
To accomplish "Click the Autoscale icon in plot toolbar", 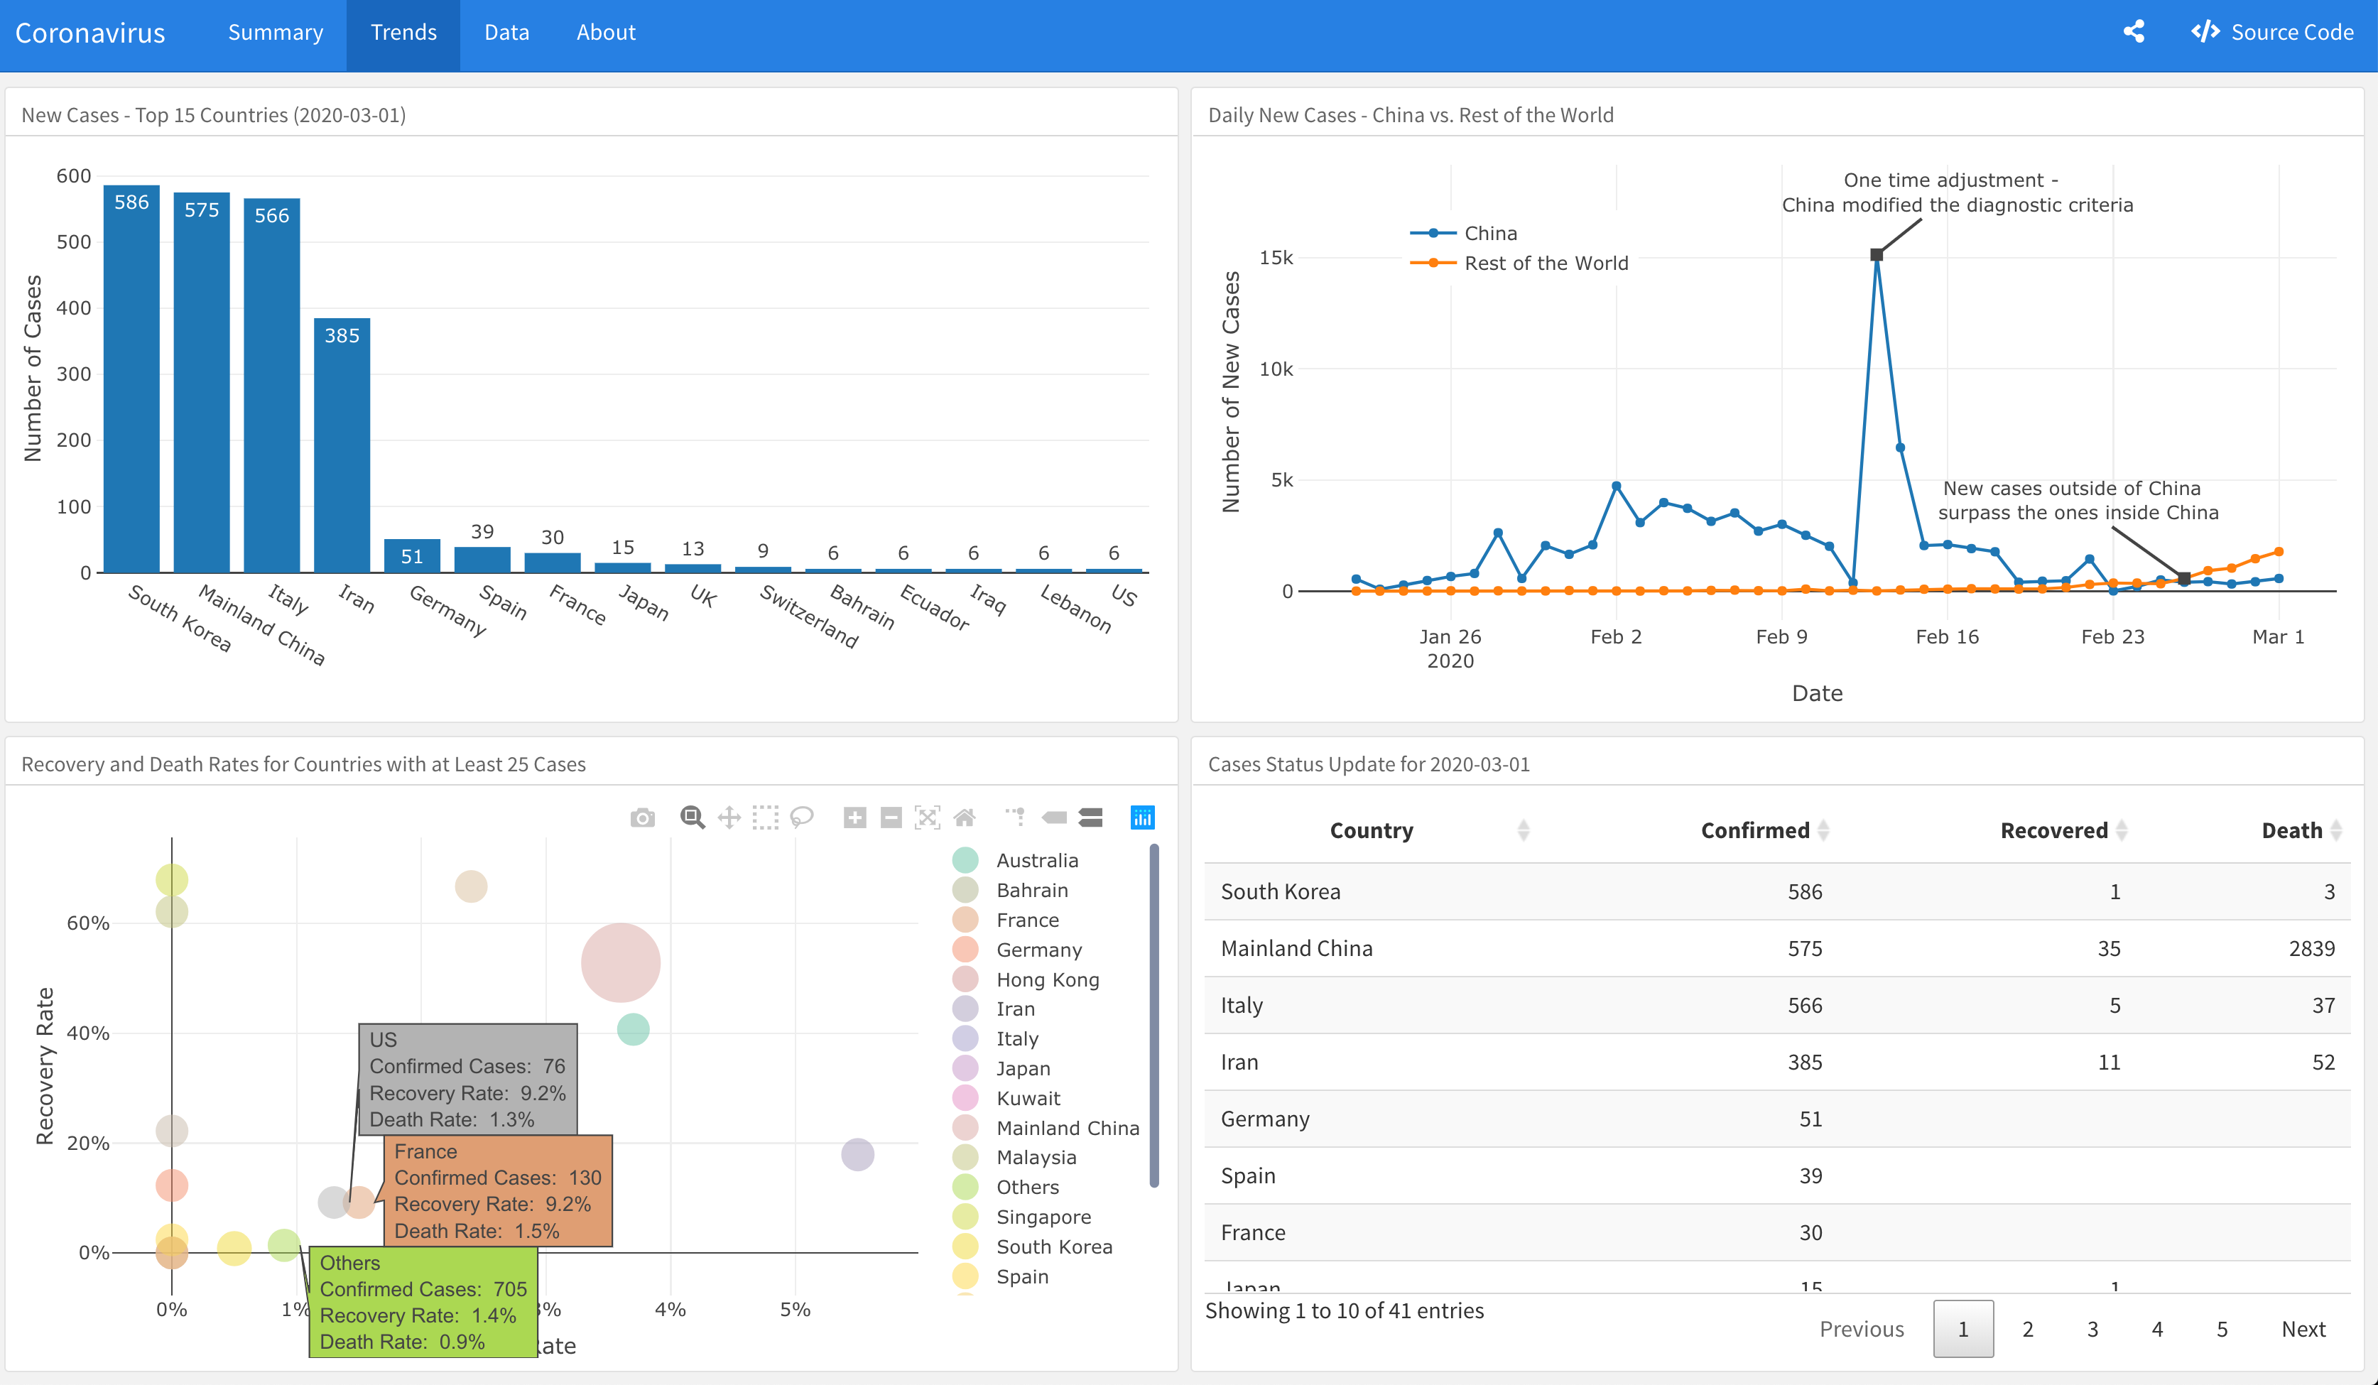I will pyautogui.click(x=928, y=818).
